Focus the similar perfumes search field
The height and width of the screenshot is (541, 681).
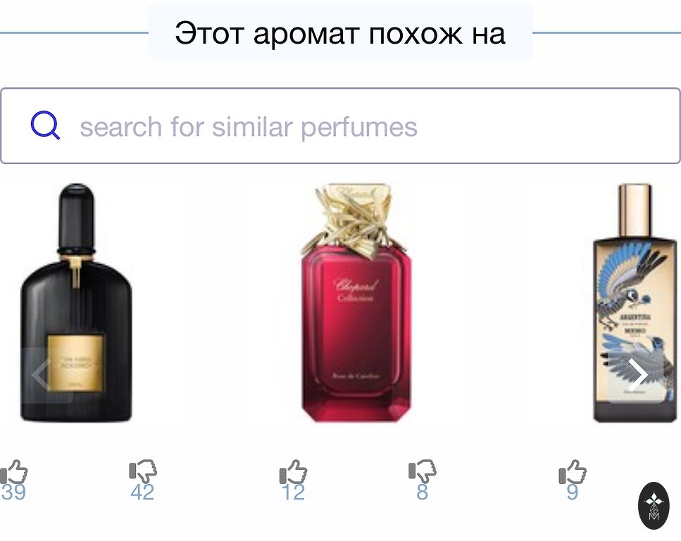[x=340, y=126]
